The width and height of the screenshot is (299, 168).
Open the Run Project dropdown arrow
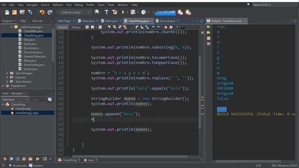click(x=127, y=13)
